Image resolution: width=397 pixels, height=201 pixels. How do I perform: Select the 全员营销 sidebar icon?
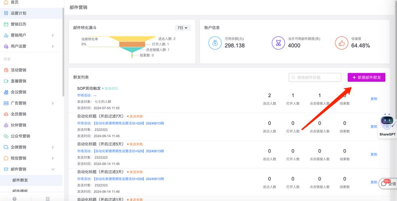pyautogui.click(x=6, y=114)
